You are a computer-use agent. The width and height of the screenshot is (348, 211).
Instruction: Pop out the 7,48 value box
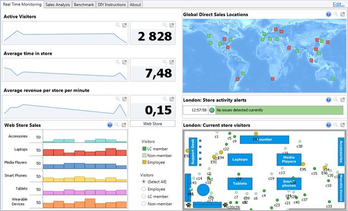click(172, 62)
